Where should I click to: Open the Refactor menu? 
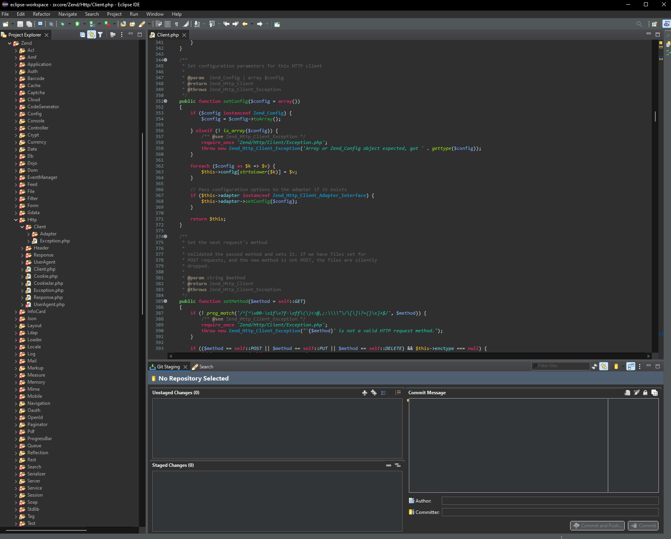coord(42,14)
